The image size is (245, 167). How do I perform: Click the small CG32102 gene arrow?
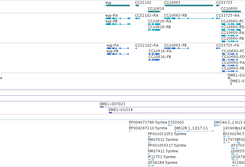pos(137,5)
